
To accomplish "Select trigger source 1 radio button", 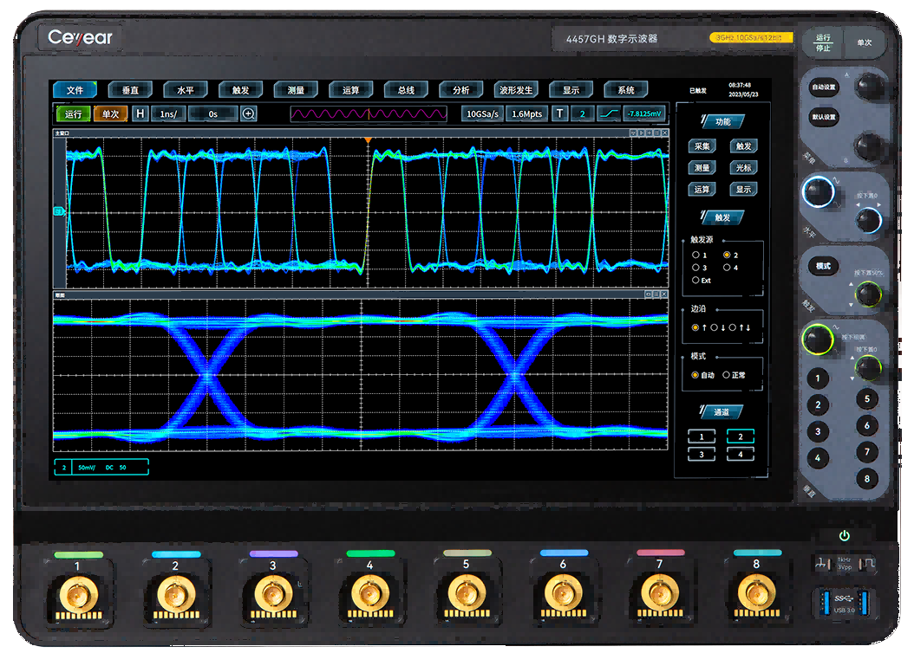I will (696, 255).
